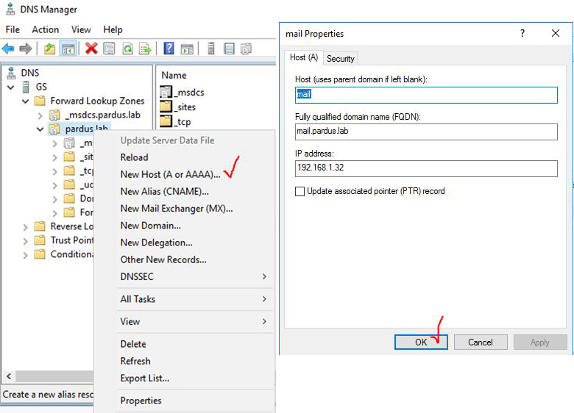This screenshot has height=413, width=574.
Task: Click the FQDN field showing mail.pardus.lab
Action: coord(426,132)
